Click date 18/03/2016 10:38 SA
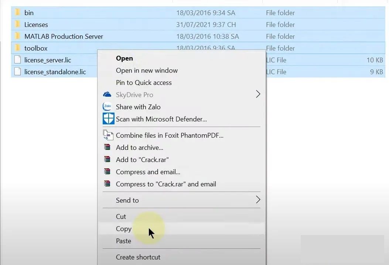This screenshot has height=265, width=389. click(207, 37)
